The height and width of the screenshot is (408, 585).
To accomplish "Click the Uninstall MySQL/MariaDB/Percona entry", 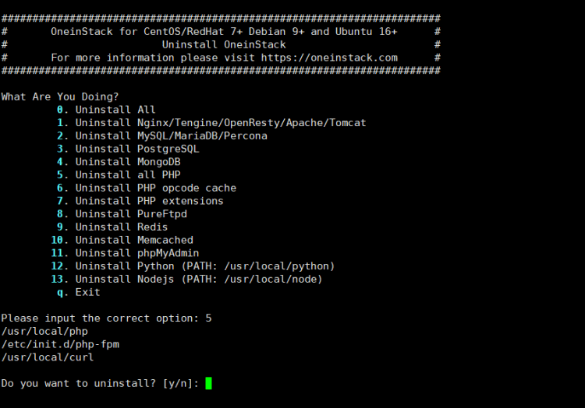I will [162, 136].
